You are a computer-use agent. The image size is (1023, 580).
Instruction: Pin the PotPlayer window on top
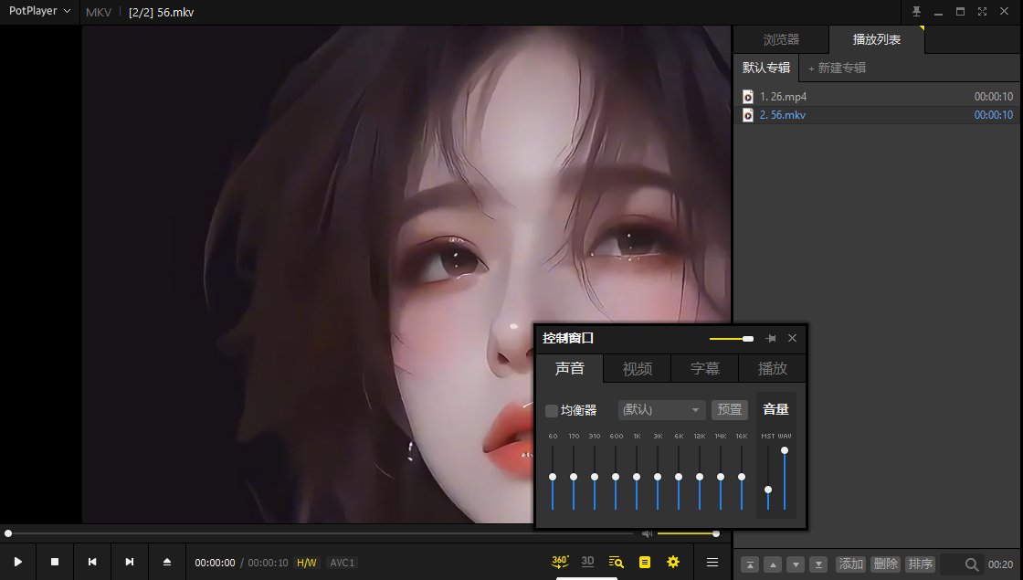tap(917, 12)
